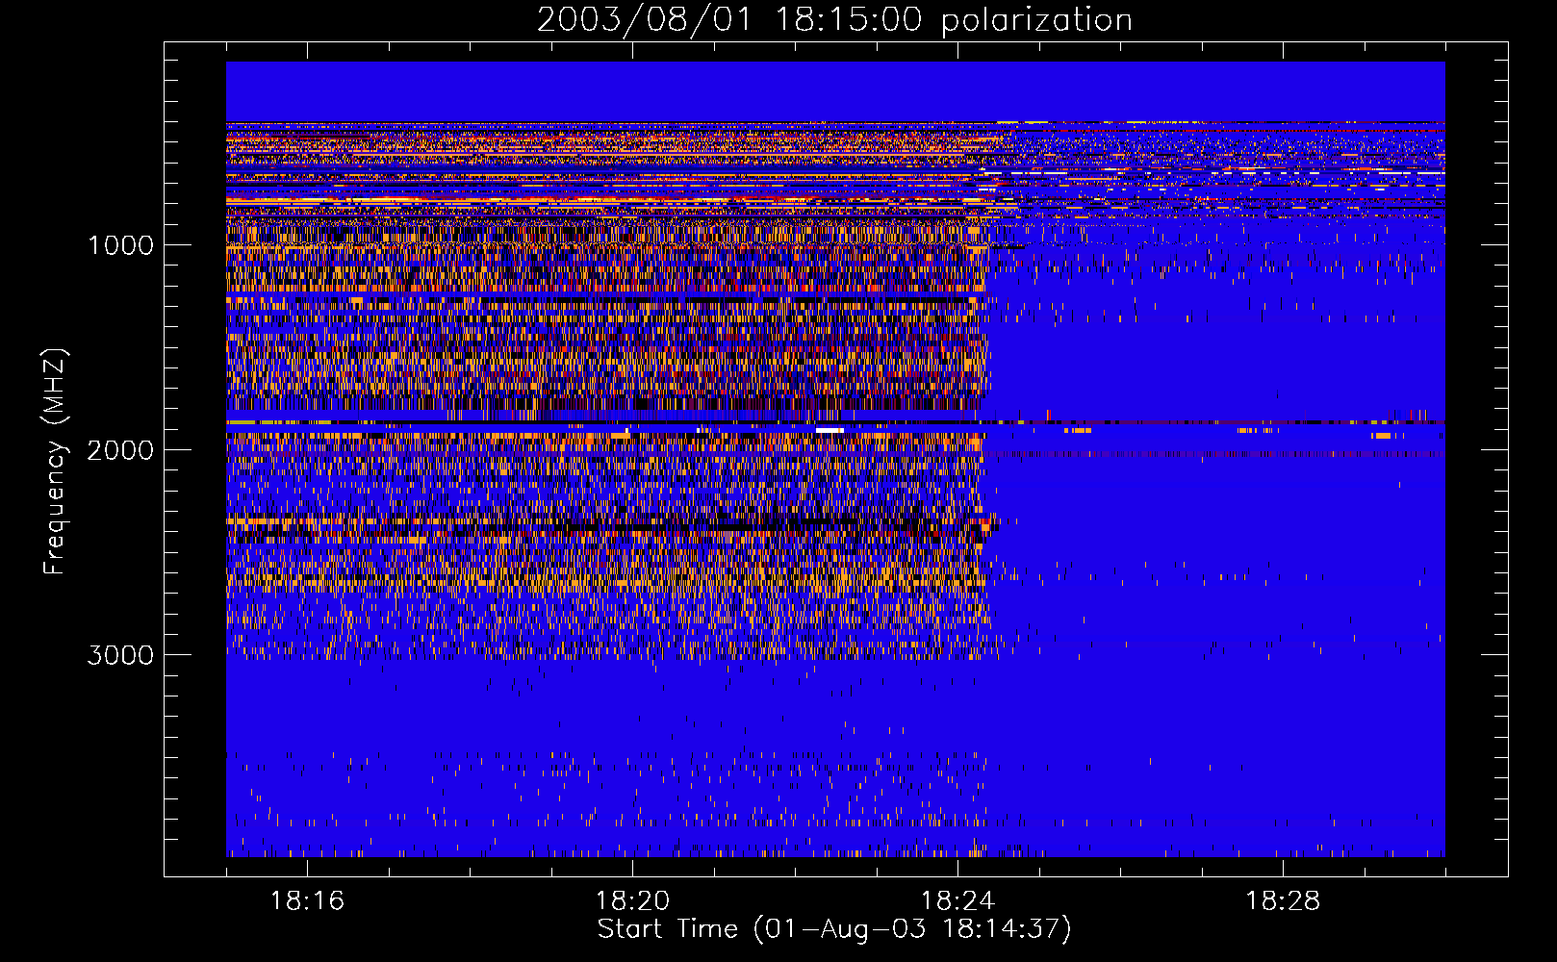Click the 18:16 time tick label
Image resolution: width=1557 pixels, height=962 pixels.
(x=307, y=901)
